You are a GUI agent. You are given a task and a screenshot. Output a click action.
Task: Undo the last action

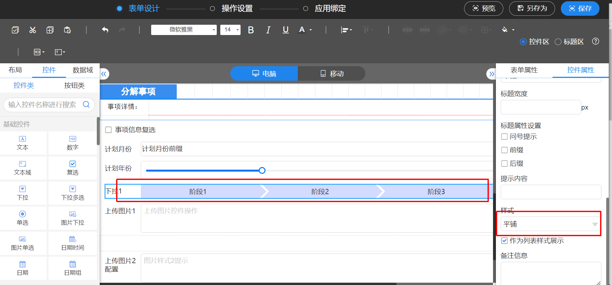coord(105,30)
